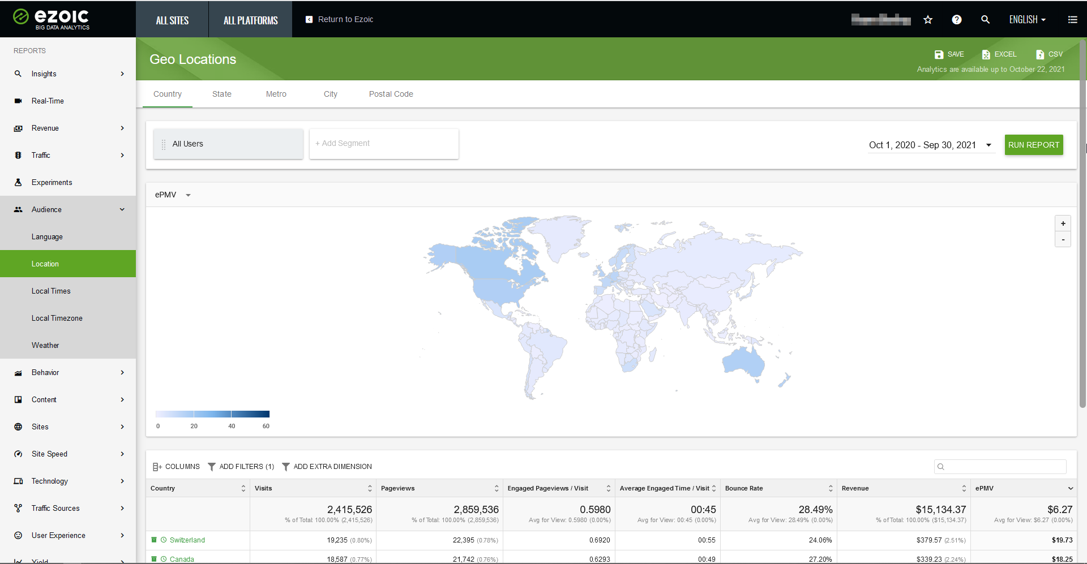The width and height of the screenshot is (1087, 564).
Task: Switch to the Postal Code tab
Action: (391, 94)
